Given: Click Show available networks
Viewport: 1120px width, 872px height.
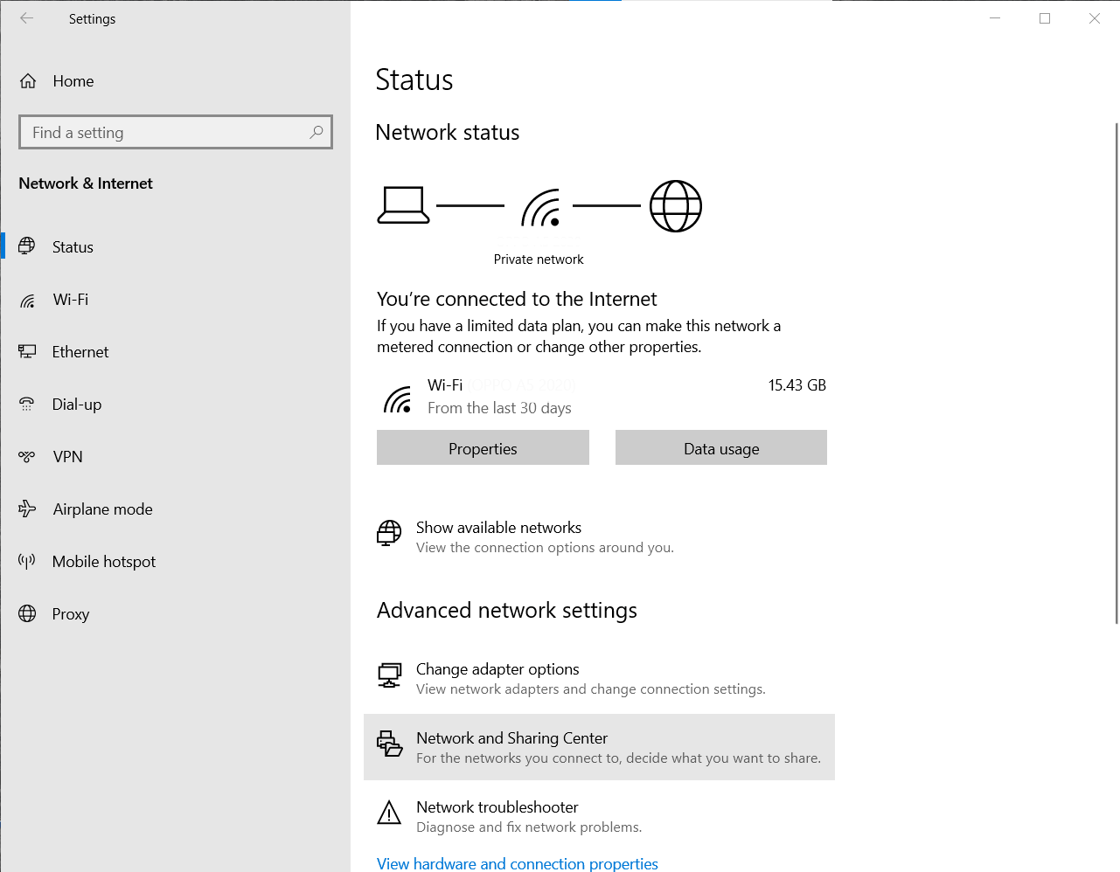Looking at the screenshot, I should [x=498, y=527].
